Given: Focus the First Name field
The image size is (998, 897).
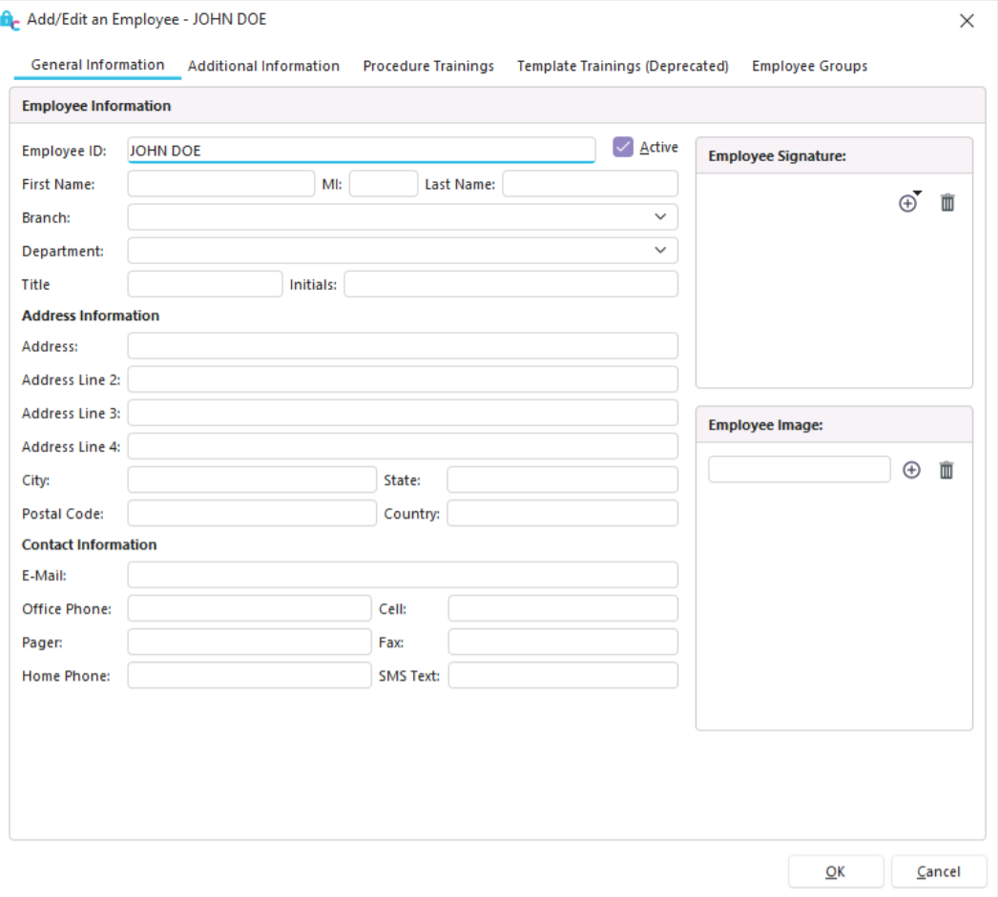Looking at the screenshot, I should [x=220, y=184].
